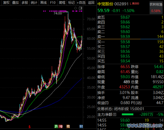Click the 主力净额 -2897万 value
Image resolution: width=164 pixels, height=130 pixels.
[x=146, y=114]
